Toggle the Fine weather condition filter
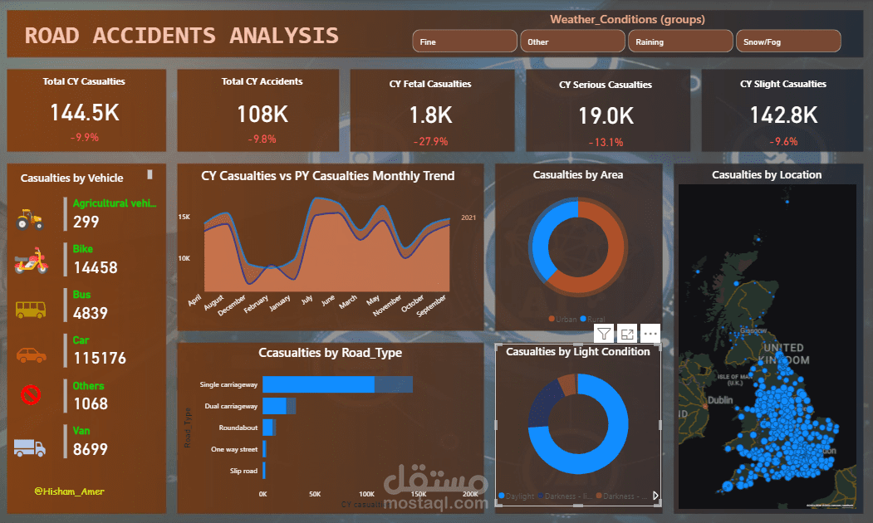Screen dimensions: 873x523 point(464,40)
